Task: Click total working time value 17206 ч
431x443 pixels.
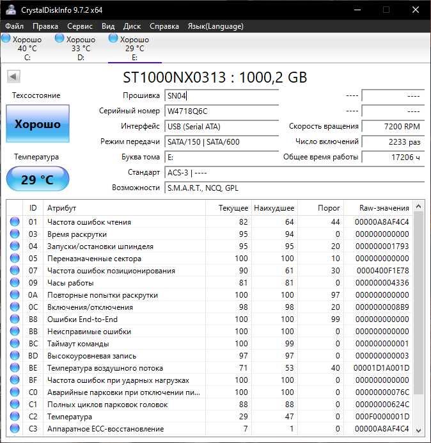Action: [393, 157]
